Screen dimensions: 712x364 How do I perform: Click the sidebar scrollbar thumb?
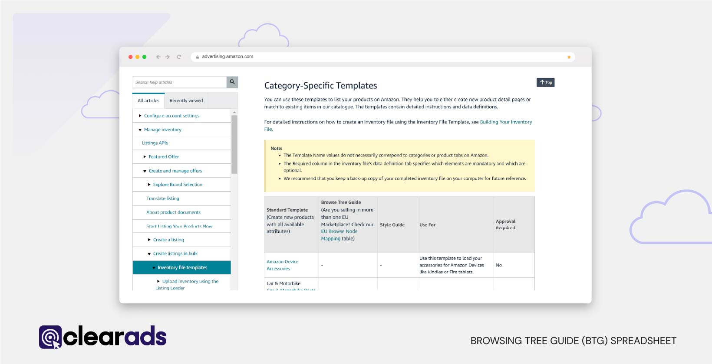(x=234, y=144)
